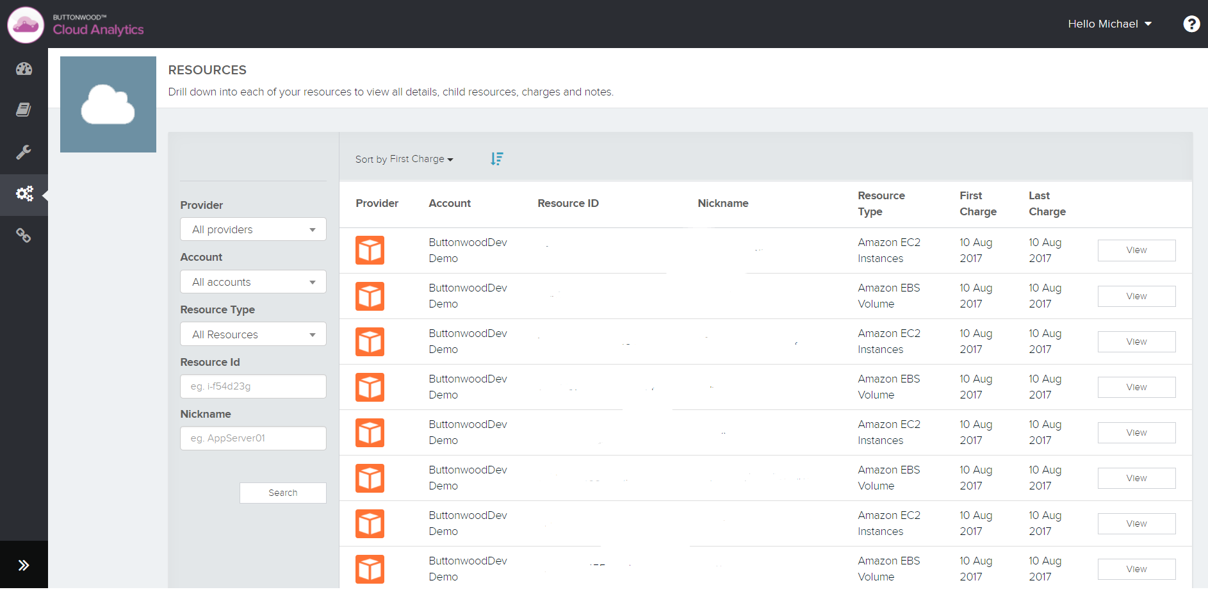Open the dashboard palette icon in sidebar
Screen dimensions: 1208x592
coord(24,69)
